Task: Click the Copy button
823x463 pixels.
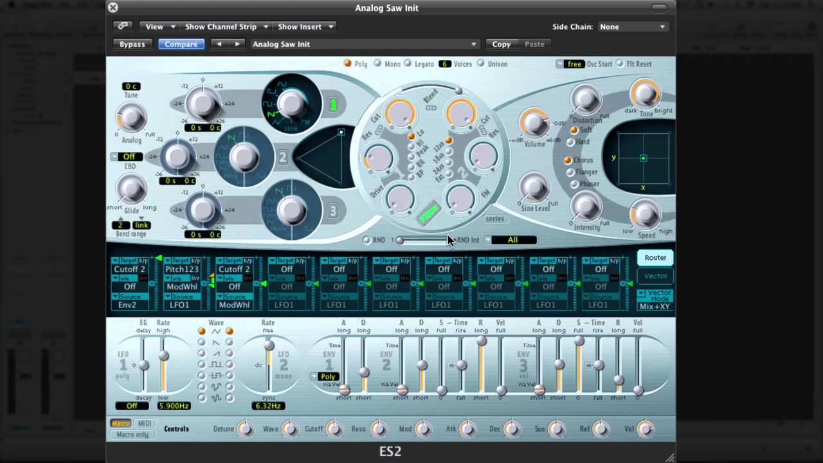Action: [x=501, y=44]
